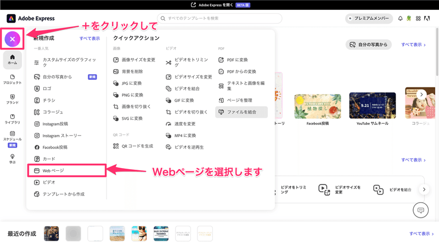The image size is (439, 251).
Task: Click the プレミアムメンバー button
Action: 369,19
